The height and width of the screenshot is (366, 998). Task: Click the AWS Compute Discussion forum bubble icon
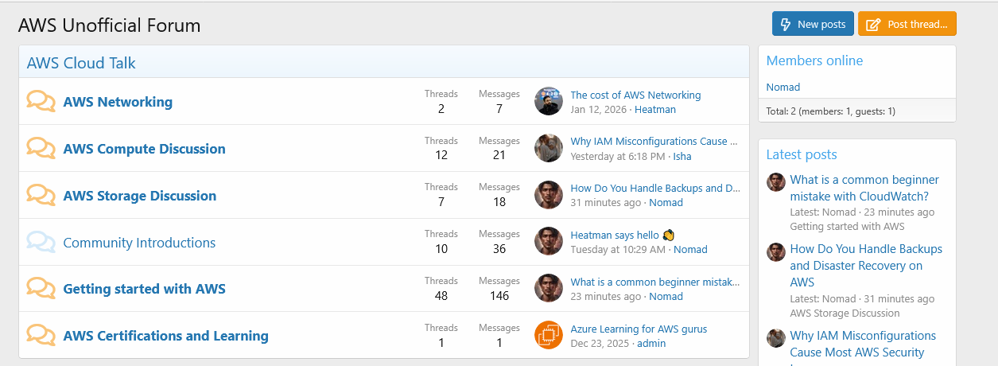[x=41, y=148]
